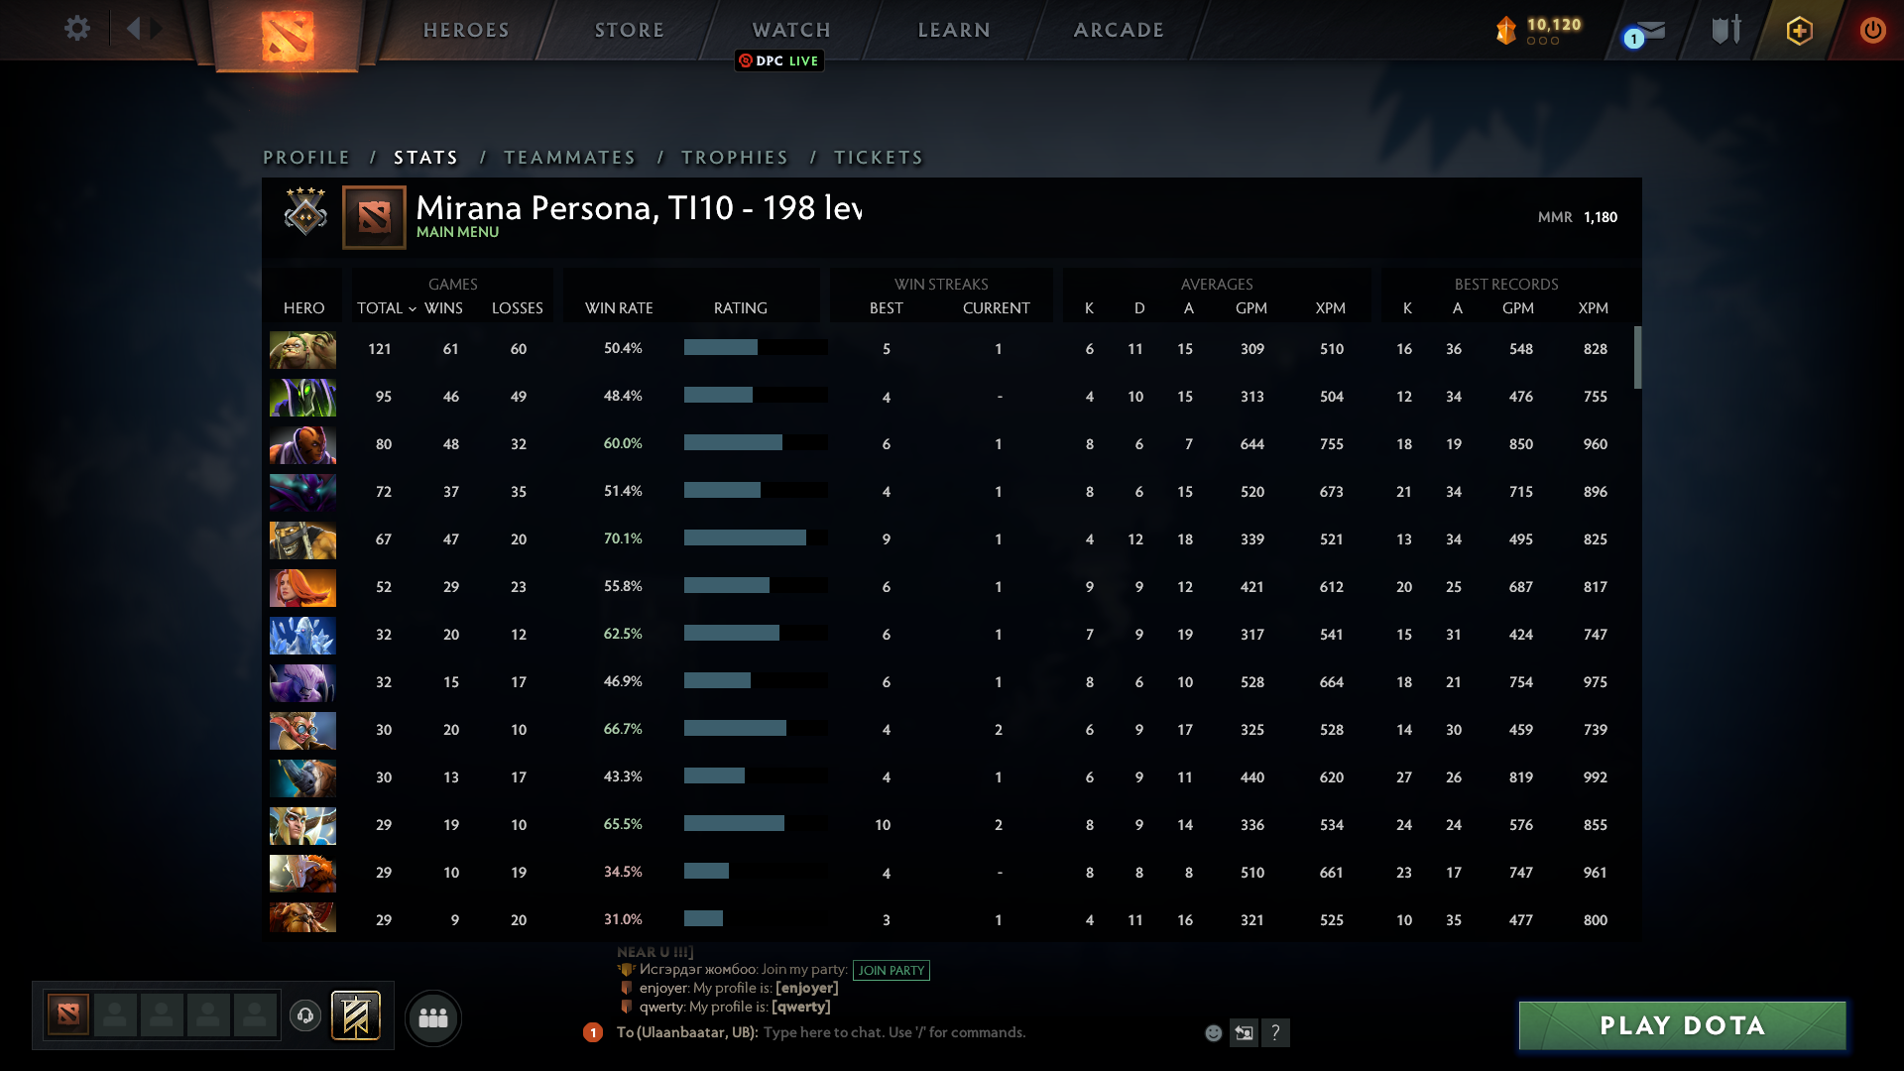This screenshot has width=1904, height=1071.
Task: Open the friends list icon
Action: pos(432,1017)
